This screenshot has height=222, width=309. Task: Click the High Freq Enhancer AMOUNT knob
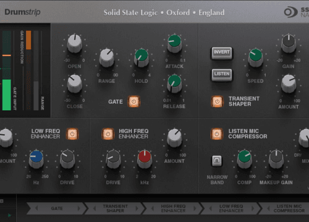(x=174, y=138)
